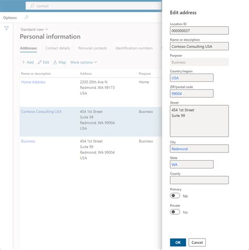Open the Home Address link

[33, 82]
